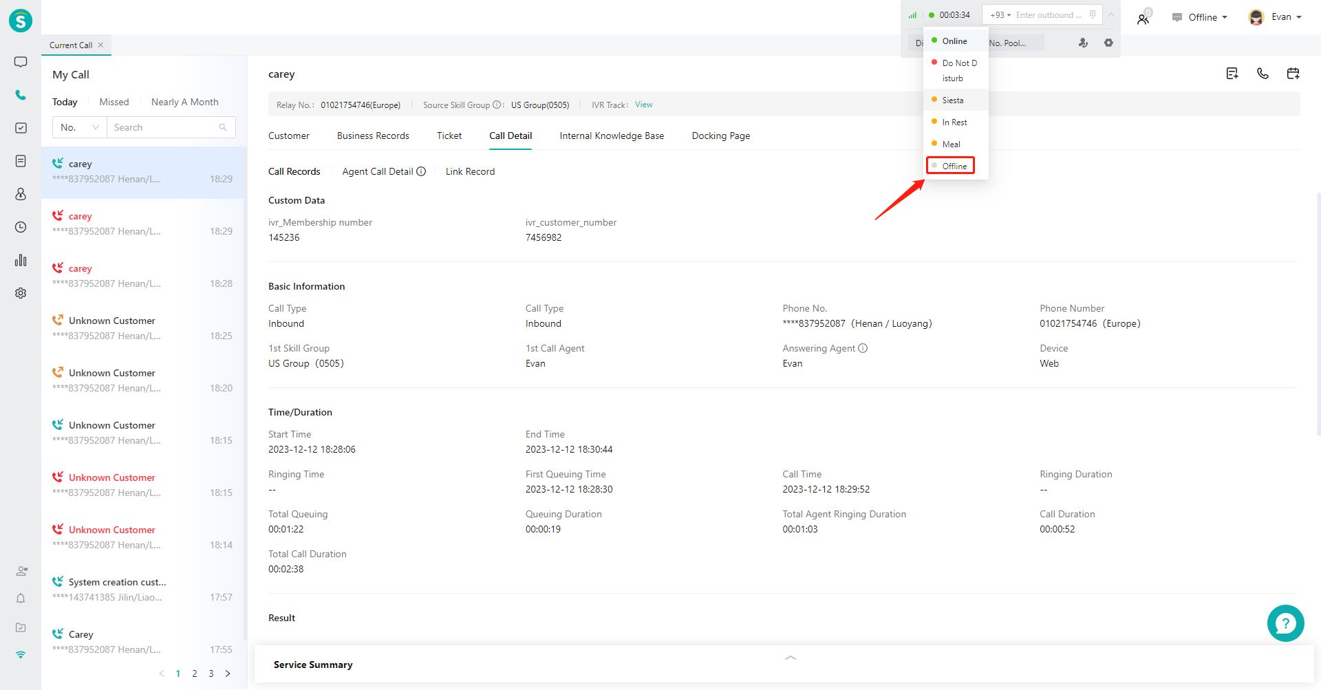Screen dimensions: 1321x690
Task: Open the System creation cust... call at 17:57
Action: (143, 590)
